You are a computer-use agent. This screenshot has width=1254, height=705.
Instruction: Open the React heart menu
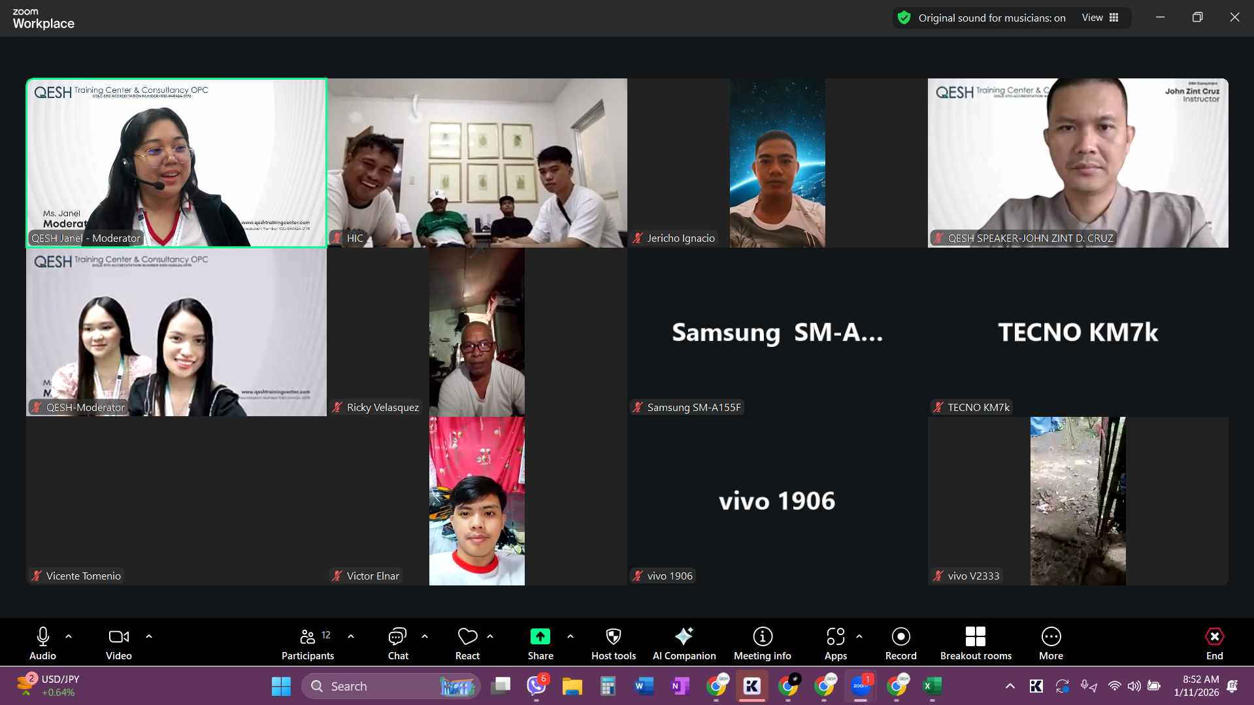467,643
